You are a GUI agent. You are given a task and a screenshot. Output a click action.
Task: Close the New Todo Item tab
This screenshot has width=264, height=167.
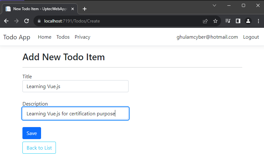(73, 9)
